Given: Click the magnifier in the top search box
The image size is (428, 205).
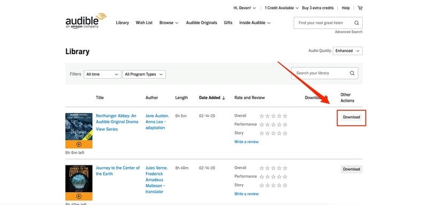Looking at the screenshot, I should (x=356, y=23).
